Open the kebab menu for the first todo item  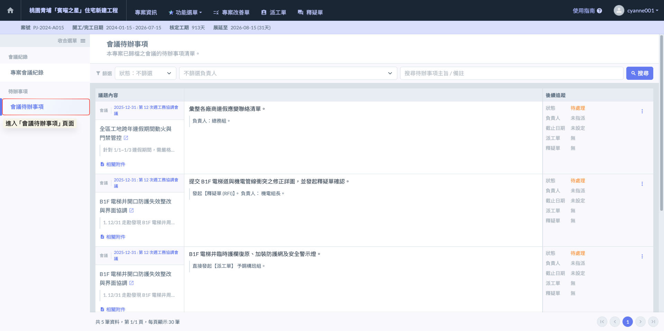[642, 111]
